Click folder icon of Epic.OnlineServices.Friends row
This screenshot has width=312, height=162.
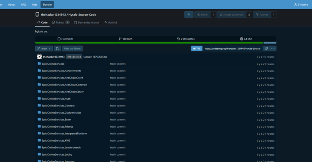click(x=39, y=126)
